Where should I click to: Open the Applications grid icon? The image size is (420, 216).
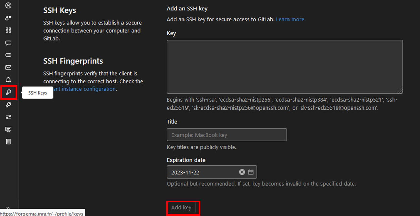[8, 30]
